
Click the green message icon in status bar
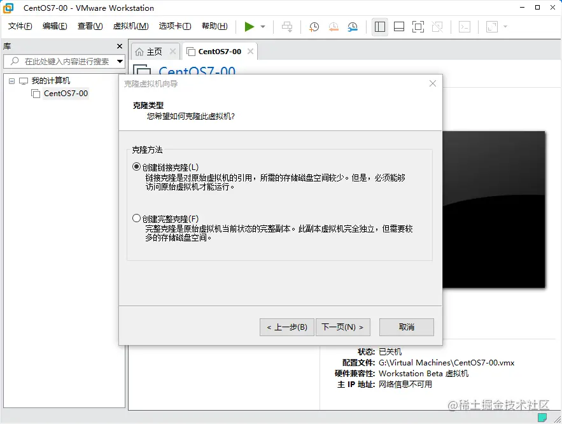tap(542, 418)
